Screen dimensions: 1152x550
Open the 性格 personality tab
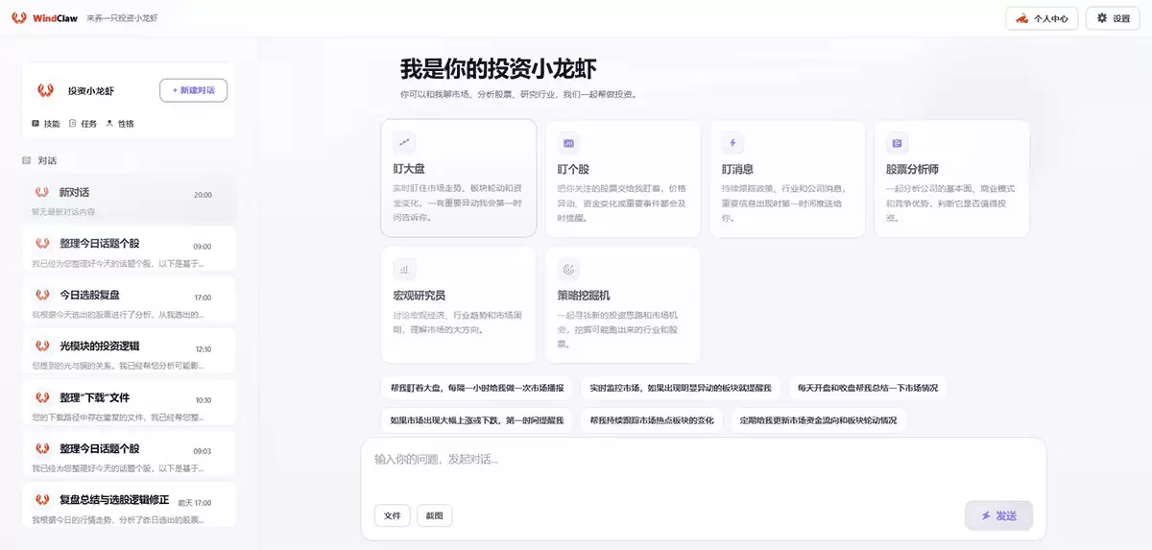[120, 124]
